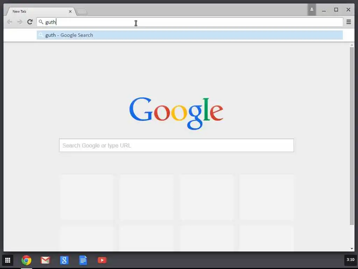Close the New Tab tab

click(x=70, y=12)
